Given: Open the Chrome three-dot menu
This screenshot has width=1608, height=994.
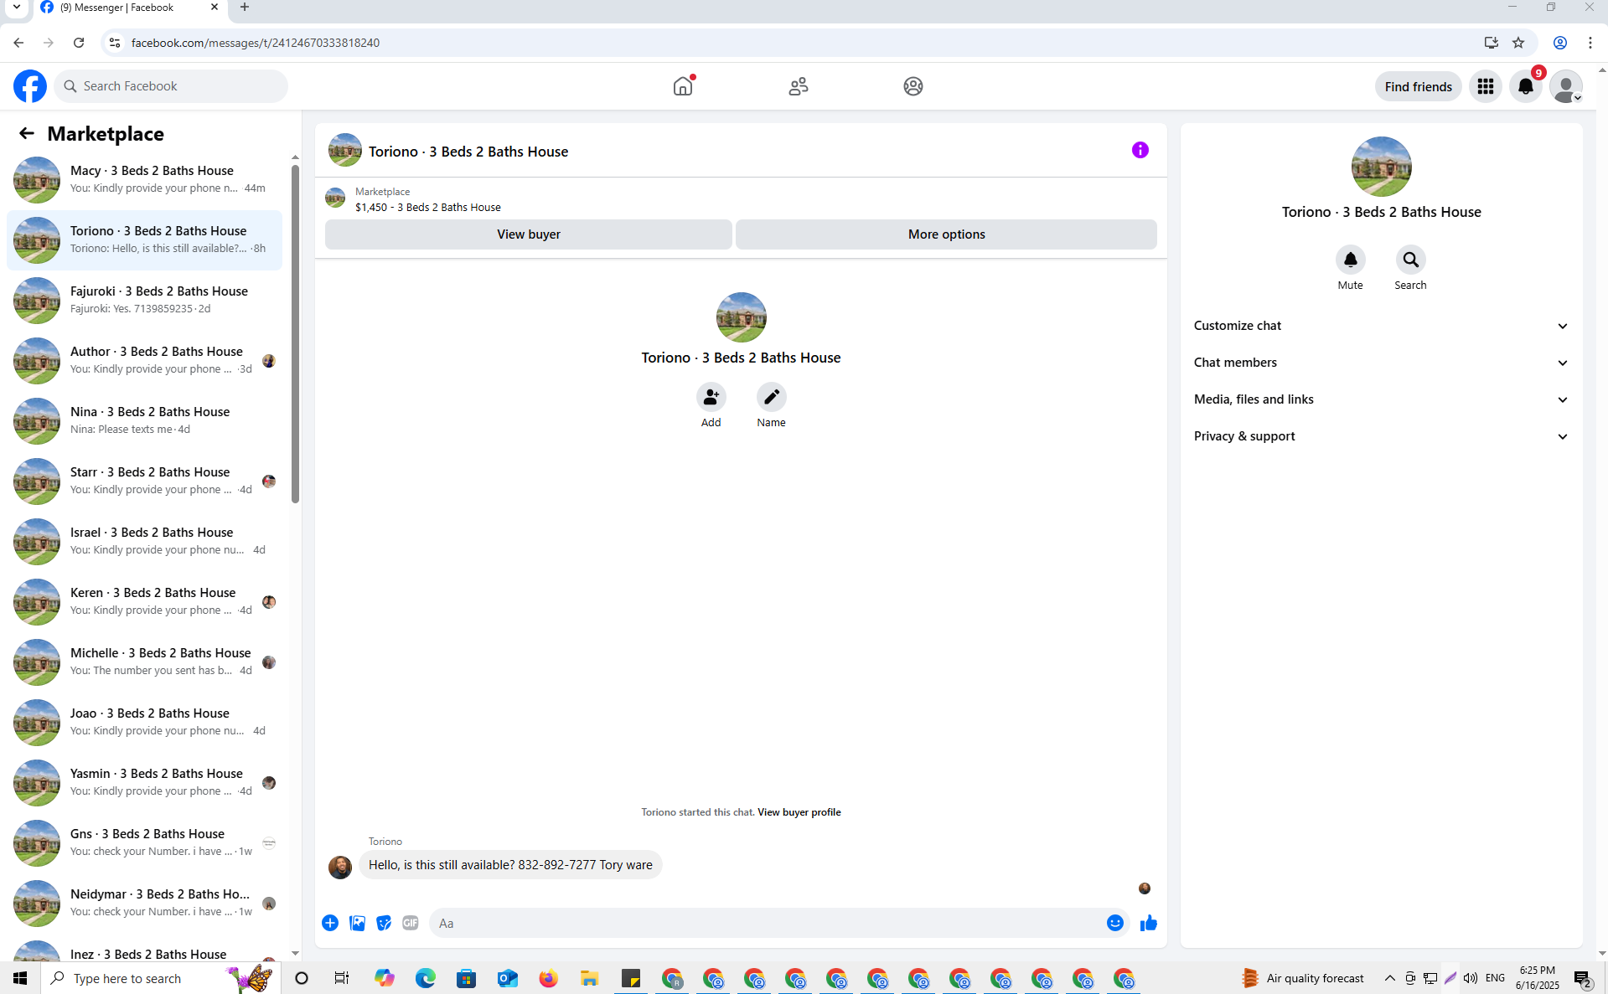Looking at the screenshot, I should point(1590,43).
